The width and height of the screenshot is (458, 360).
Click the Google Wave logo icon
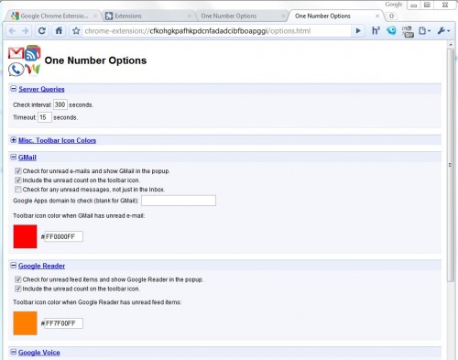pyautogui.click(x=33, y=70)
